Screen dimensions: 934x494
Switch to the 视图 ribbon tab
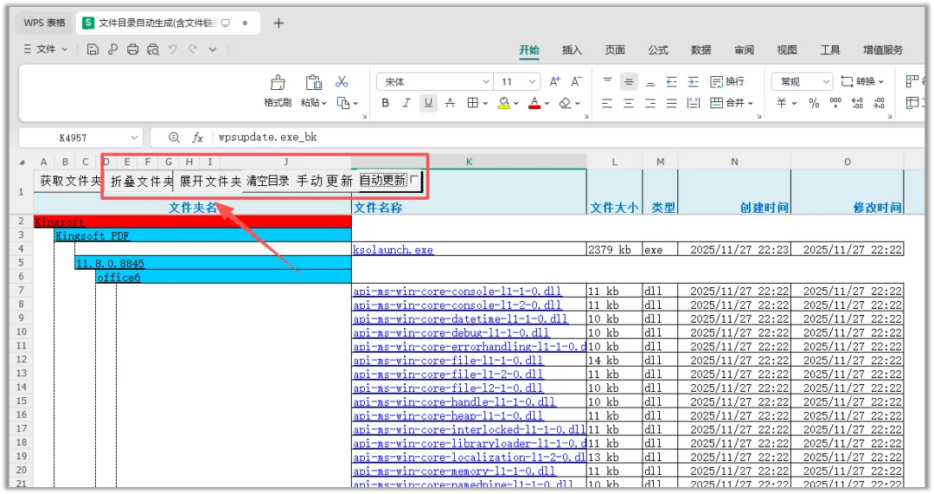pos(787,50)
